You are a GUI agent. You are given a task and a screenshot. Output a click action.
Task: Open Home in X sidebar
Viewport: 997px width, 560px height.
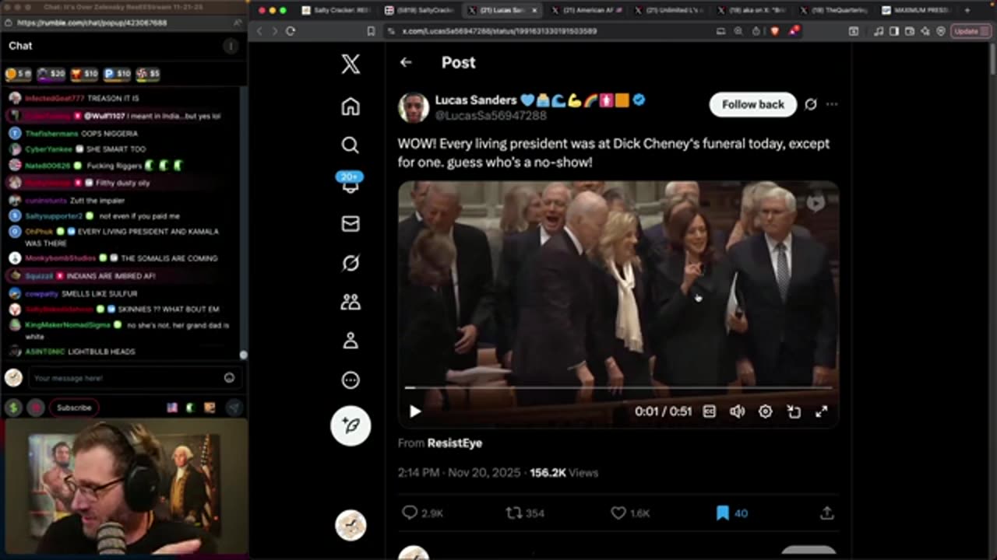(x=351, y=107)
